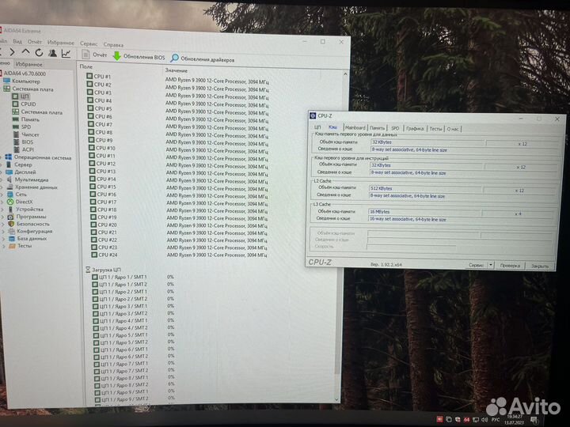Click the Проверка button in CPU-Z

coord(510,266)
